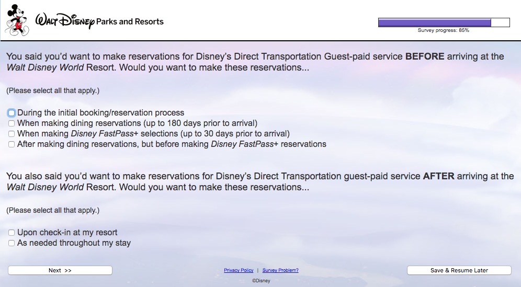Click Save & Resume Later button
The image size is (521, 287).
tap(459, 270)
